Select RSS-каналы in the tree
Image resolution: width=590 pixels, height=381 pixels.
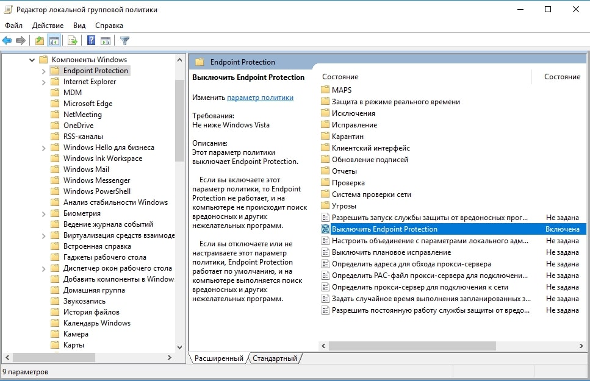click(x=83, y=136)
